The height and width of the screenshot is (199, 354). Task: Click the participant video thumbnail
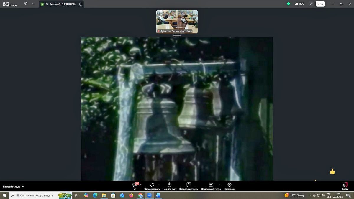pyautogui.click(x=177, y=22)
